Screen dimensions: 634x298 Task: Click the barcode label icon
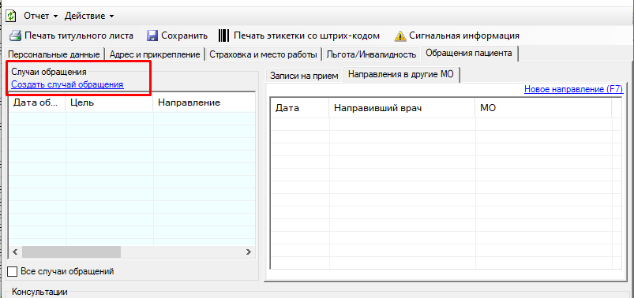click(x=223, y=35)
